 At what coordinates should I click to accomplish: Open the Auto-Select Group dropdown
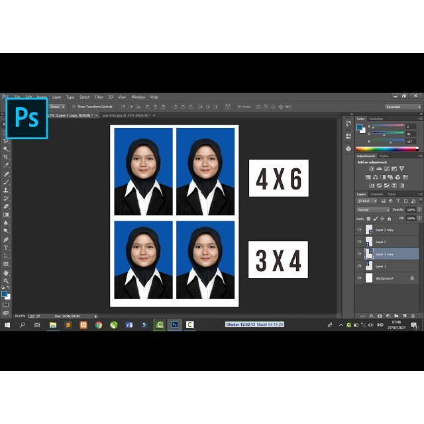click(x=57, y=107)
